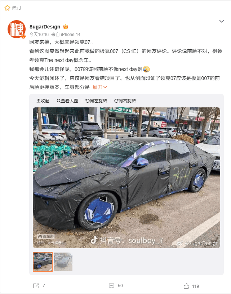
Task: Click the orange verified V badge
Action: 23,36
